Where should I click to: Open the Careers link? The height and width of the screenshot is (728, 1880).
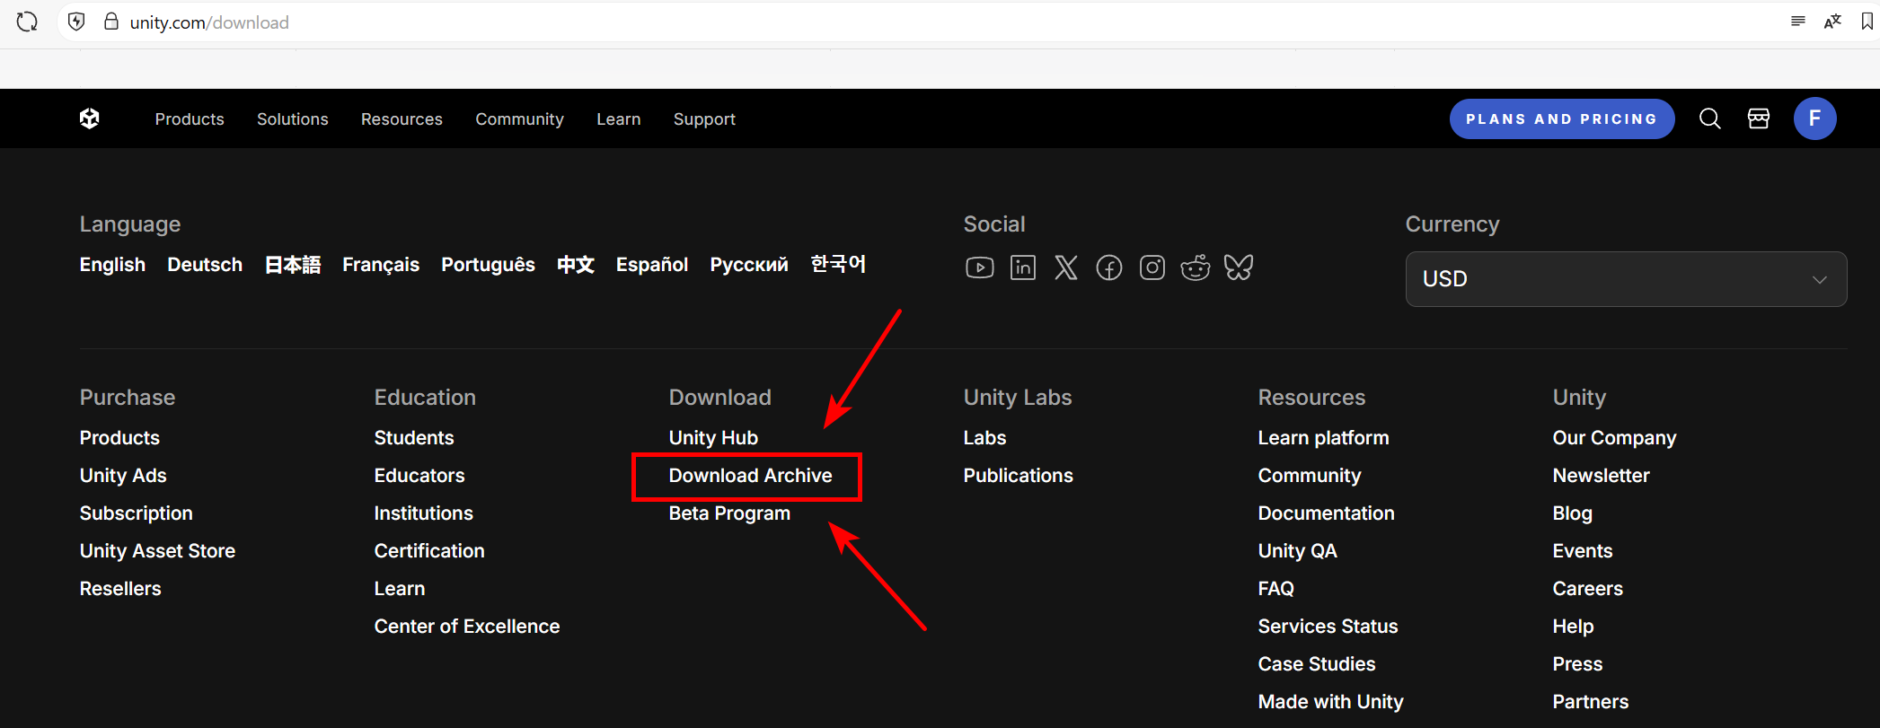(x=1587, y=589)
